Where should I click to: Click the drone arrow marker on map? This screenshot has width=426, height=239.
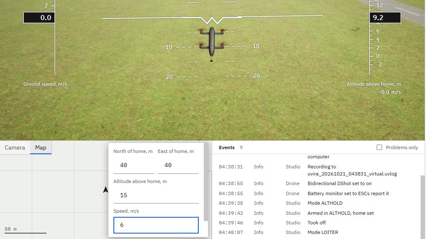105,189
